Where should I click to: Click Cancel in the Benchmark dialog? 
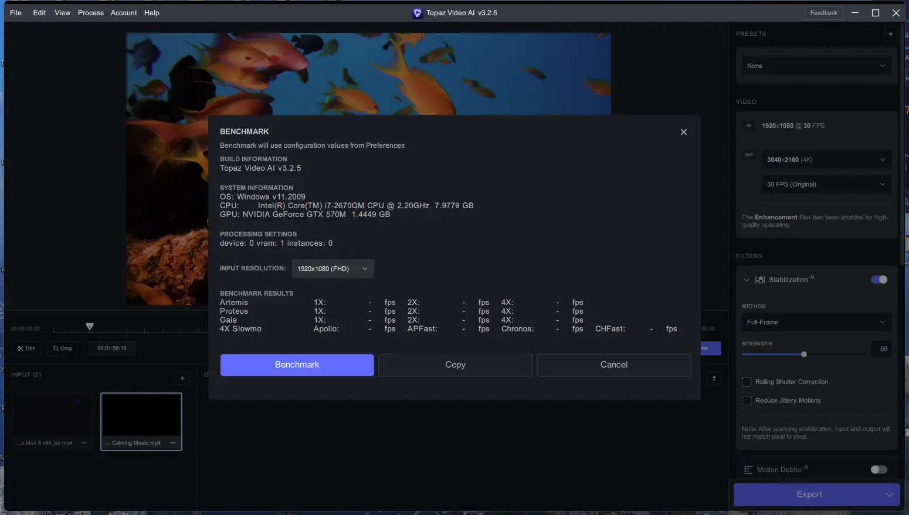(614, 365)
